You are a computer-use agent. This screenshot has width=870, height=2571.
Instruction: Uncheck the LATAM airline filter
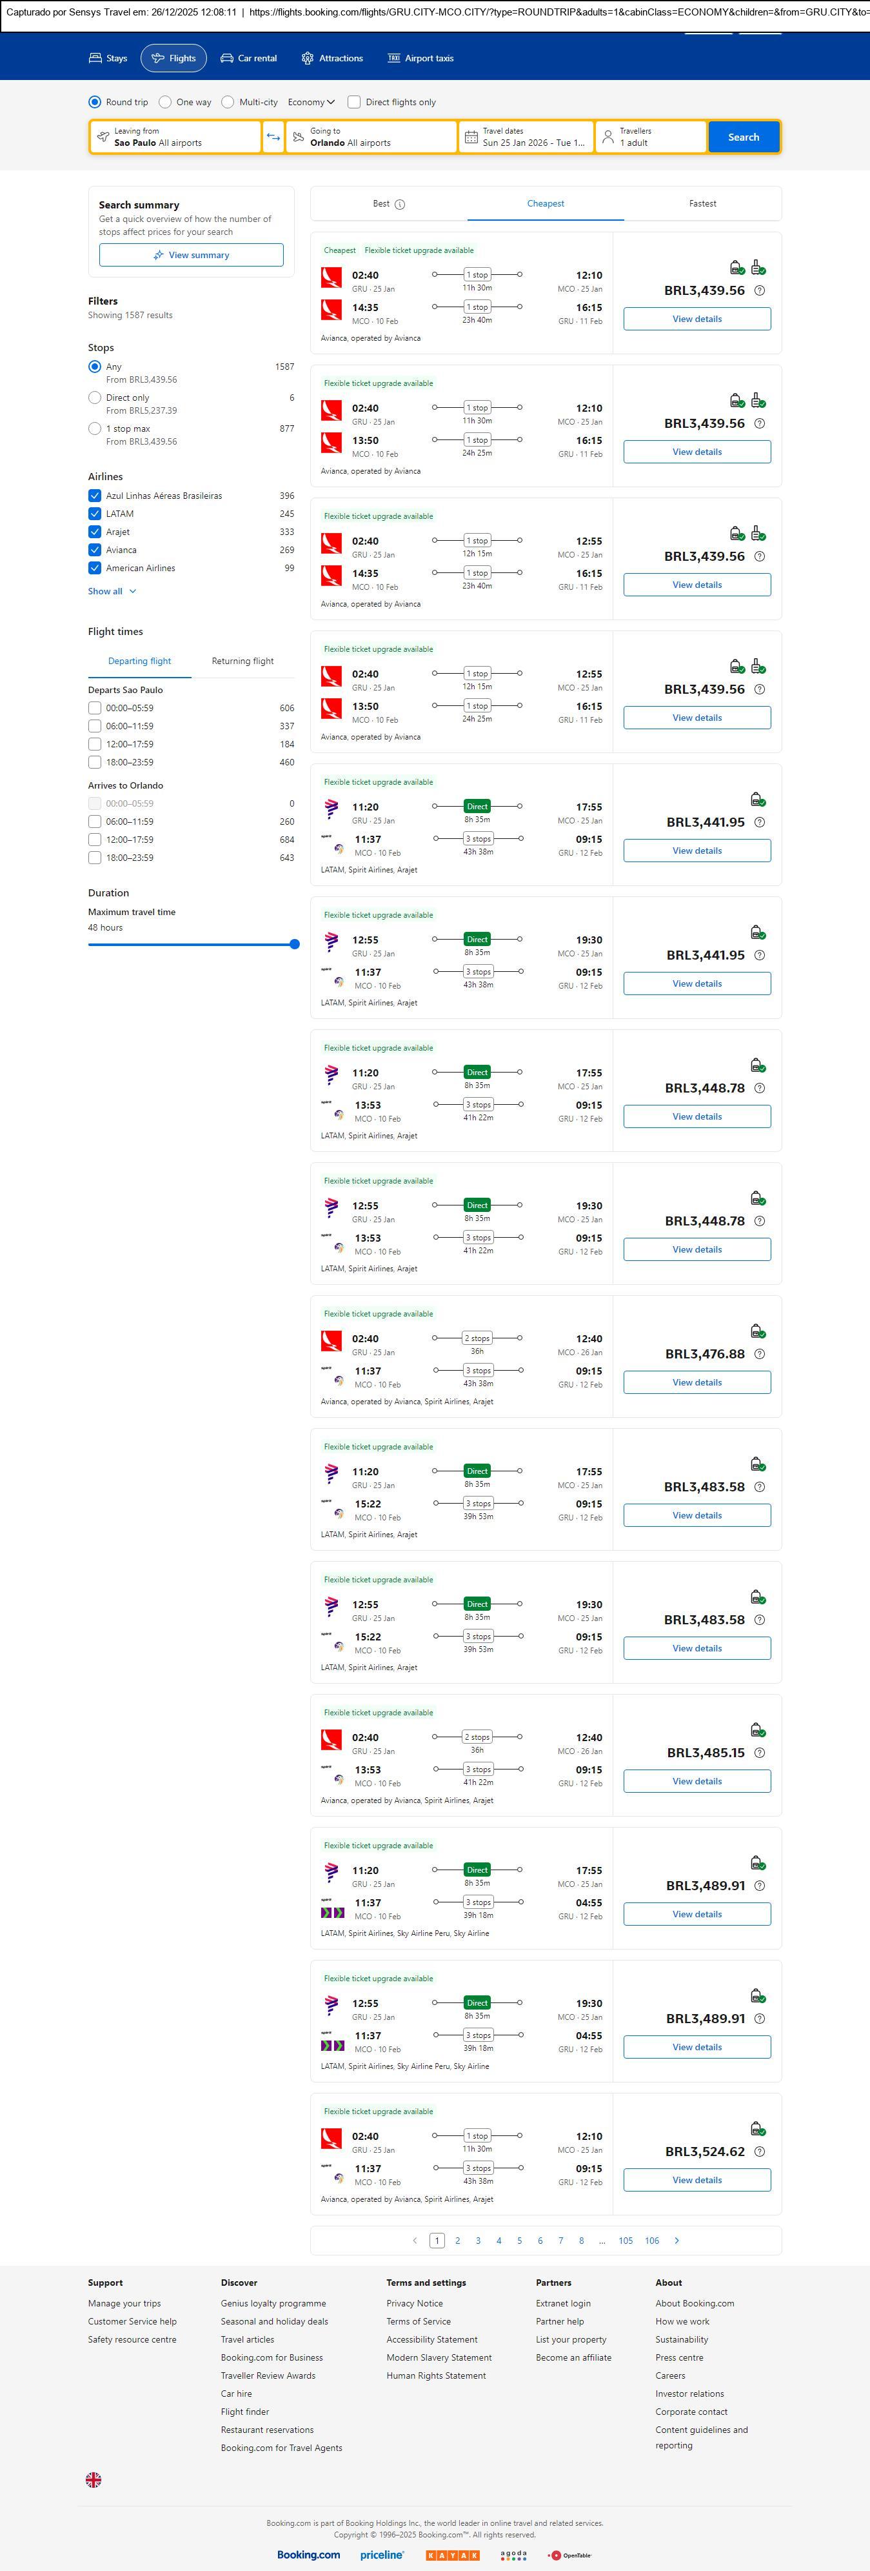tap(95, 514)
